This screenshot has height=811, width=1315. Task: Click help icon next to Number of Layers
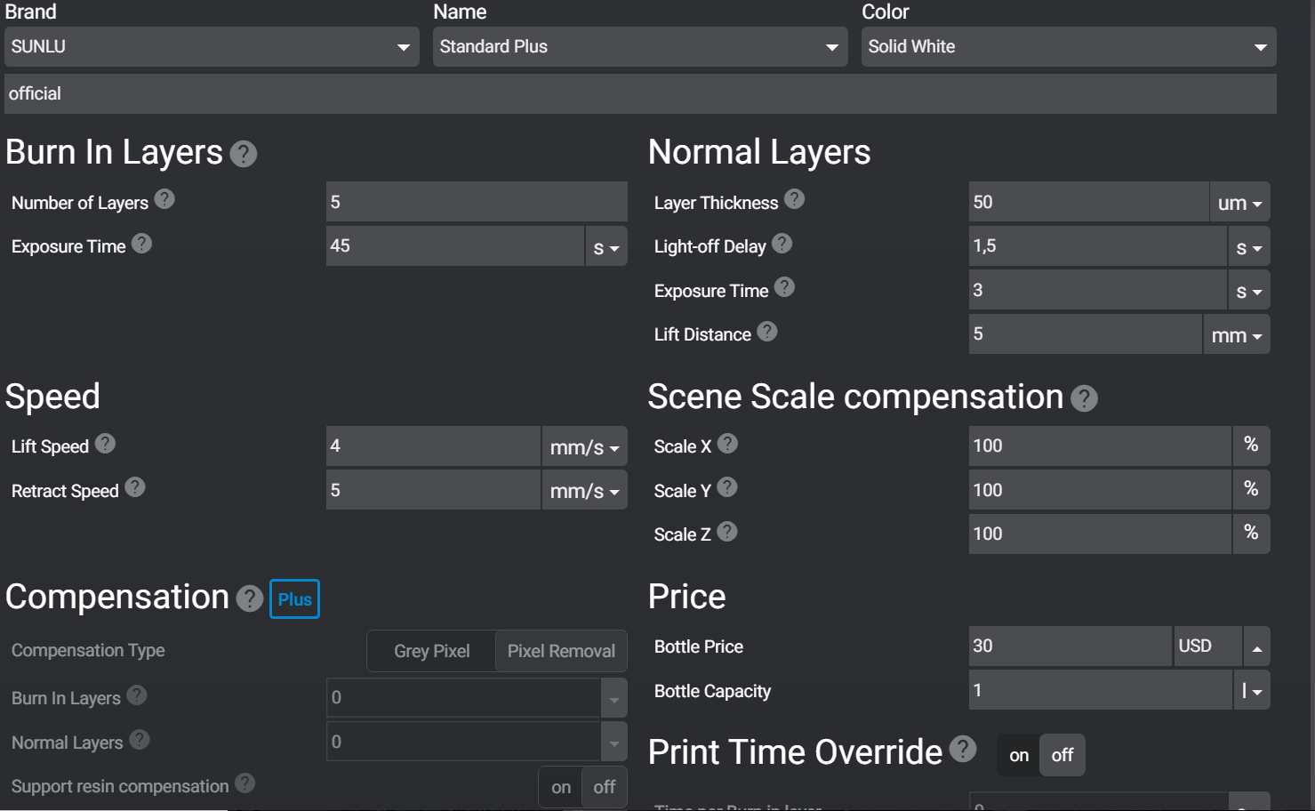coord(164,199)
